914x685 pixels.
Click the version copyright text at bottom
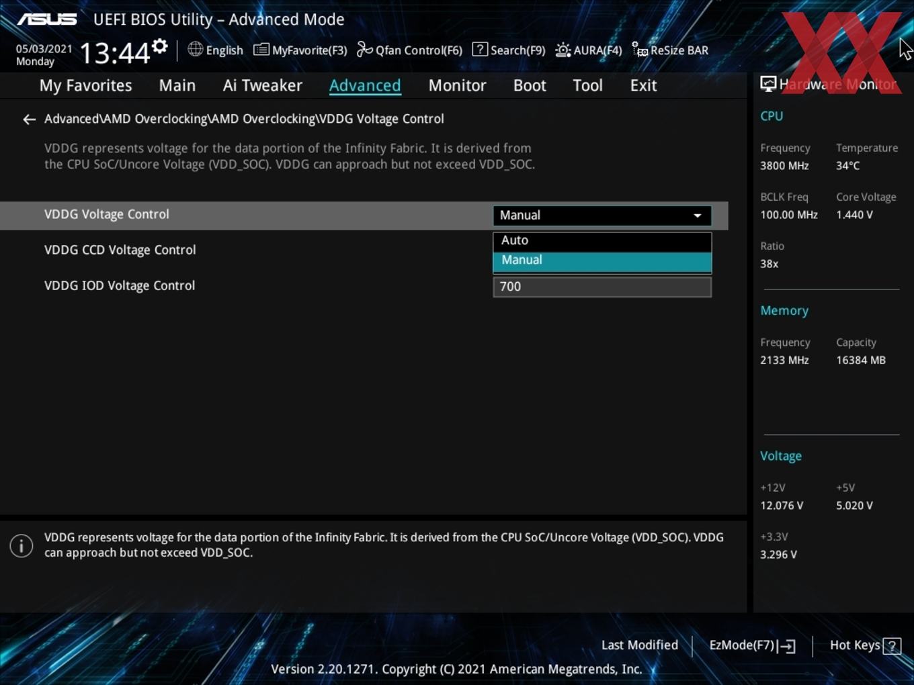pyautogui.click(x=456, y=669)
